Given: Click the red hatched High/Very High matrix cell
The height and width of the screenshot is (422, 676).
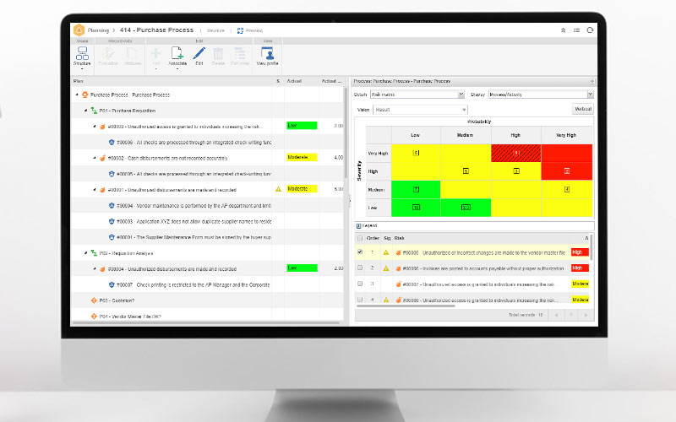Looking at the screenshot, I should (x=515, y=153).
